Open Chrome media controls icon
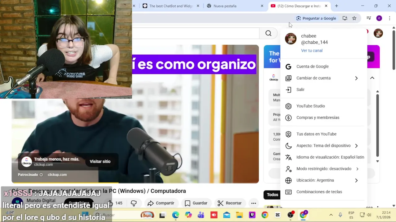The width and height of the screenshot is (396, 222). (x=368, y=18)
